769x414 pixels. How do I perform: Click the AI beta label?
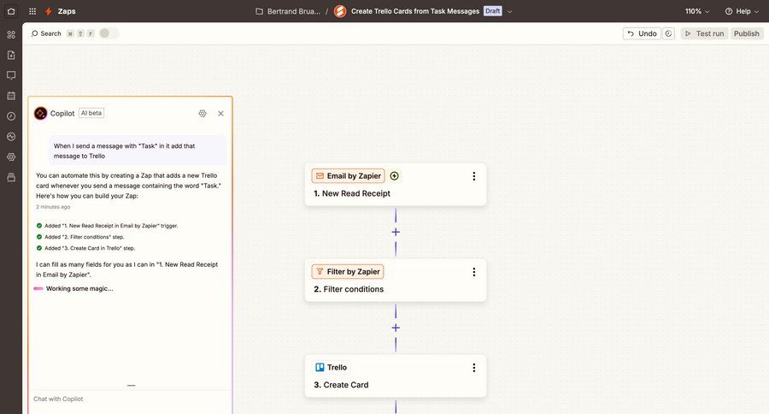tap(91, 113)
